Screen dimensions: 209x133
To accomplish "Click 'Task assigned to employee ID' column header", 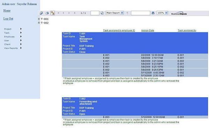I will click(x=119, y=30).
